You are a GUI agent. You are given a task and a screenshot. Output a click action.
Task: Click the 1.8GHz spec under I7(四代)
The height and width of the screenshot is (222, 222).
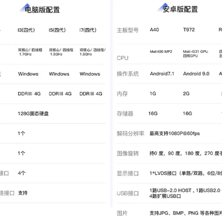coord(86,54)
